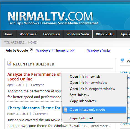Open the Windows 7 navigation tab
Image resolution: width=130 pixels, height=129 pixels.
[x=28, y=34]
